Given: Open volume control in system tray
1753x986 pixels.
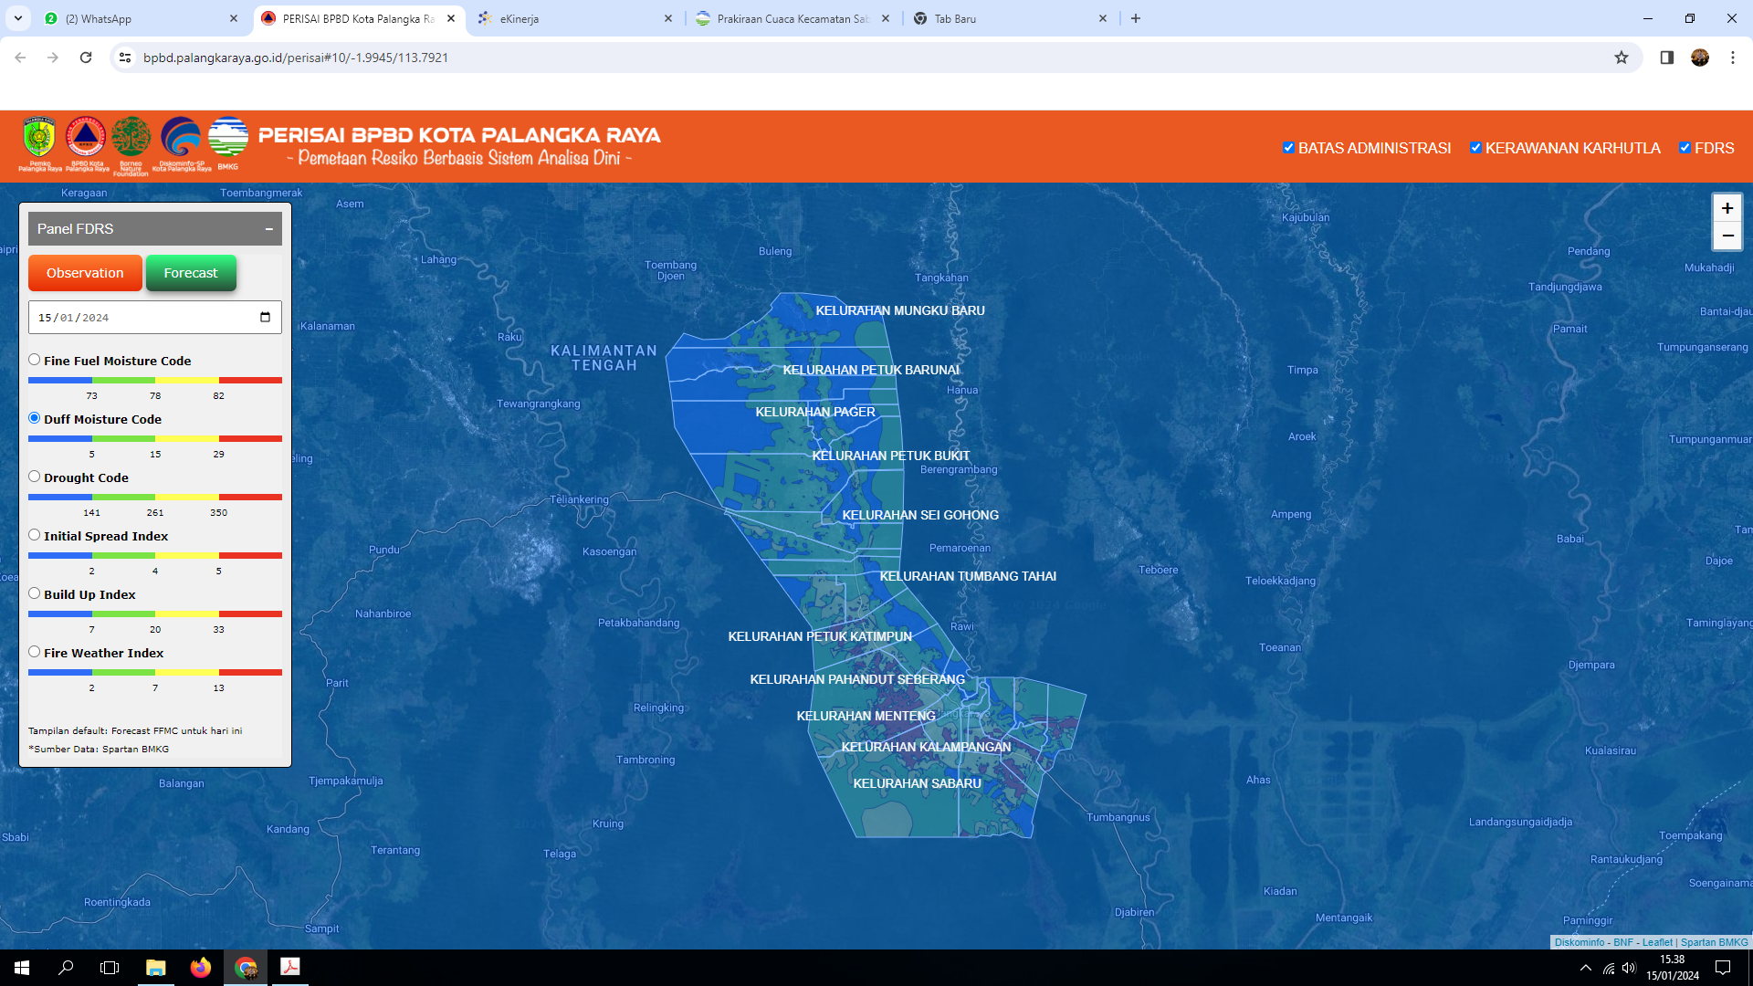Looking at the screenshot, I should point(1630,968).
